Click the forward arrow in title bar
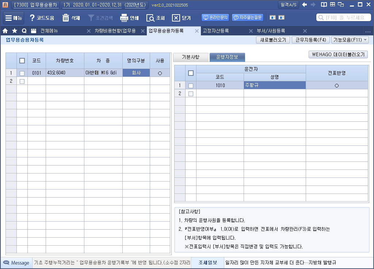The height and width of the screenshot is (269, 374). coord(313,4)
